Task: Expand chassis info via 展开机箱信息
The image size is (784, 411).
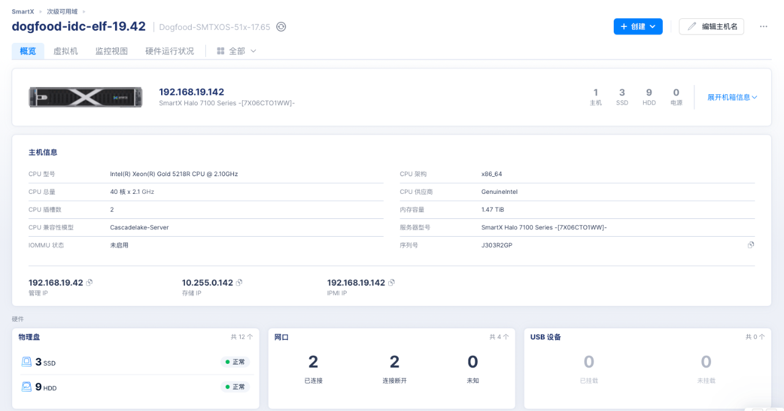Action: pyautogui.click(x=732, y=97)
